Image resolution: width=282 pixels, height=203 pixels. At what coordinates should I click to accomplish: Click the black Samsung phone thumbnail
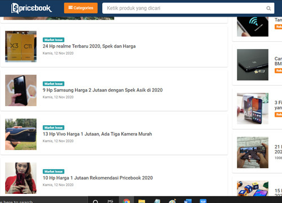coord(21,90)
